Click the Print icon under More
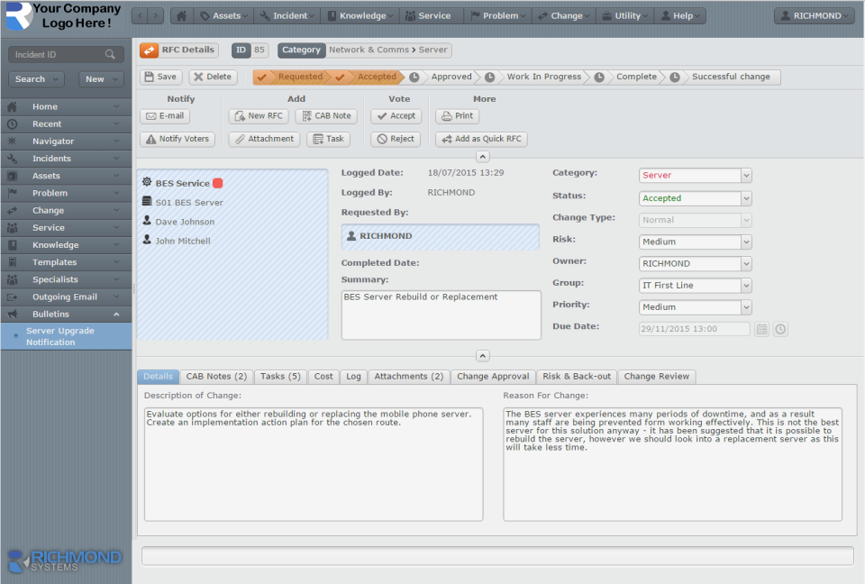 tap(458, 116)
